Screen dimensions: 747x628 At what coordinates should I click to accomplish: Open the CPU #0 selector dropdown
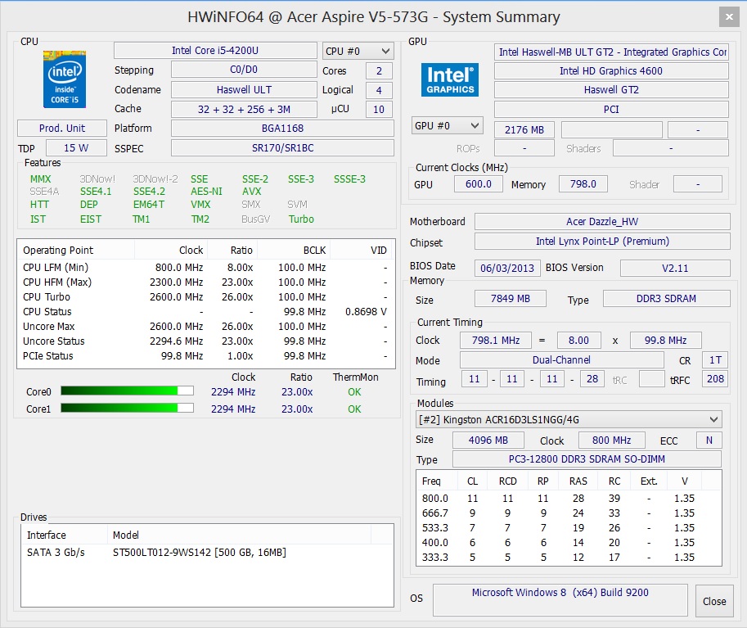coord(358,51)
